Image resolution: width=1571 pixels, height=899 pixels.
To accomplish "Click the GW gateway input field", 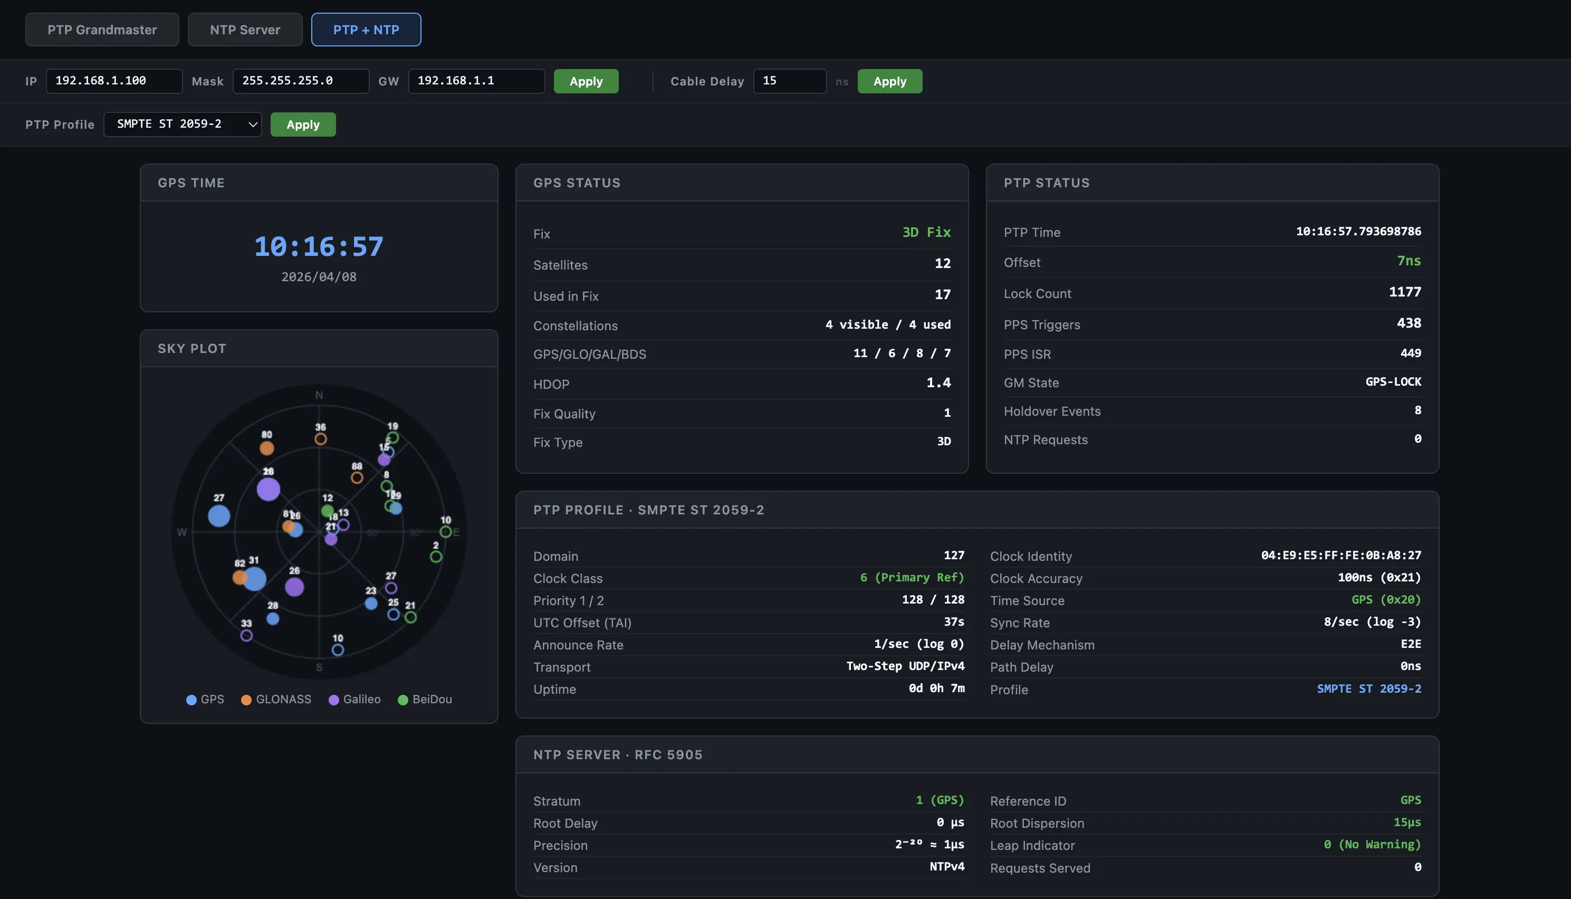I will [476, 81].
